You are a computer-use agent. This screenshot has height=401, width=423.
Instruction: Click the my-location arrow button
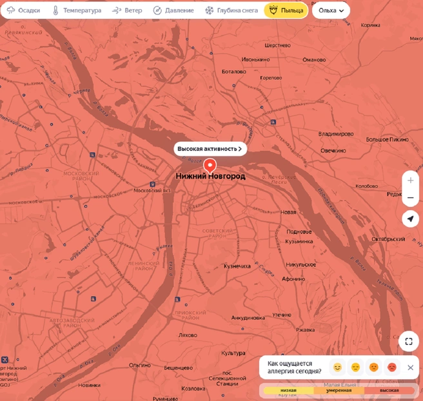tap(410, 219)
